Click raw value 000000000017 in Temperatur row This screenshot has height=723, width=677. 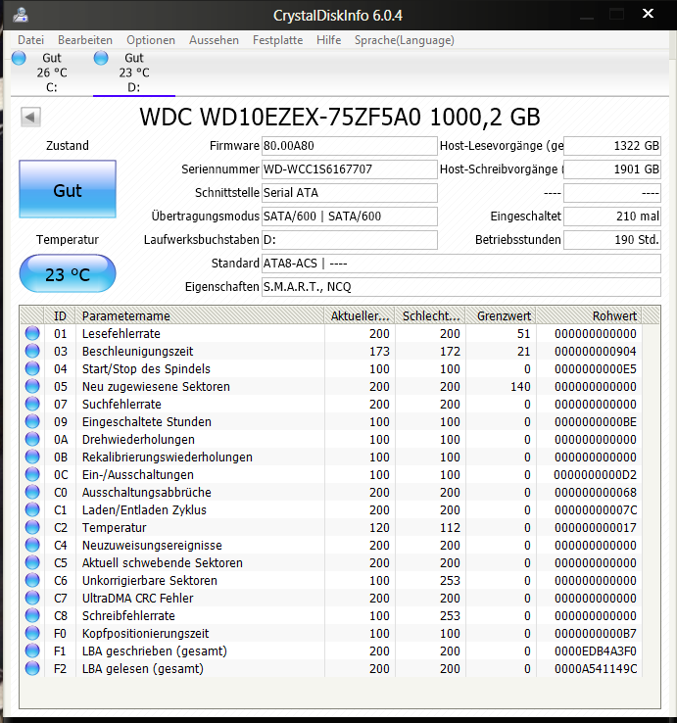coord(596,527)
